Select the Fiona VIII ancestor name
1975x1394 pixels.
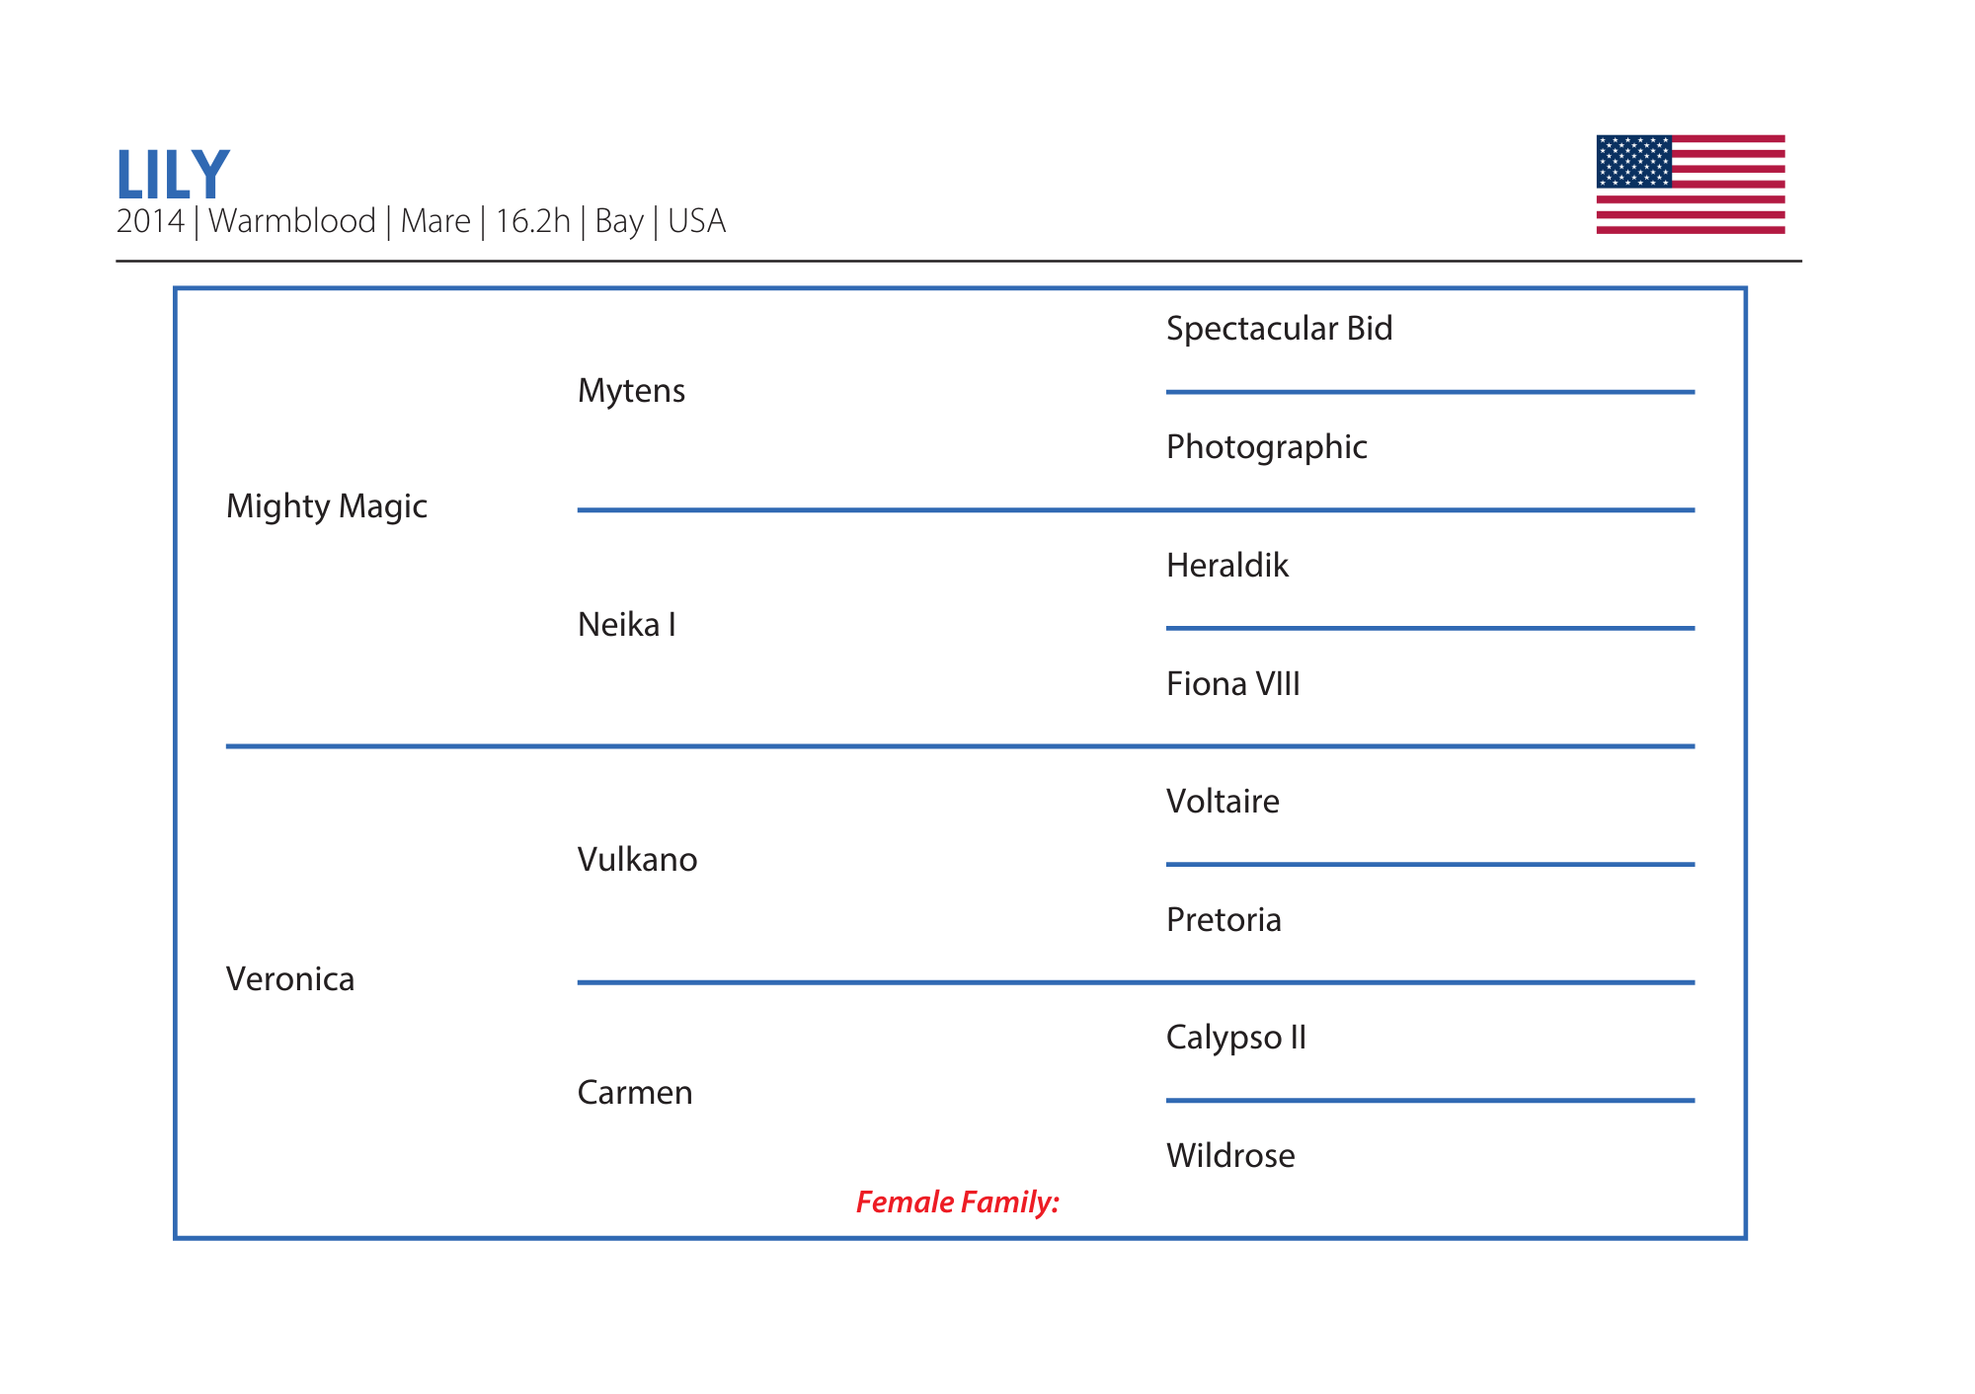pyautogui.click(x=1232, y=684)
